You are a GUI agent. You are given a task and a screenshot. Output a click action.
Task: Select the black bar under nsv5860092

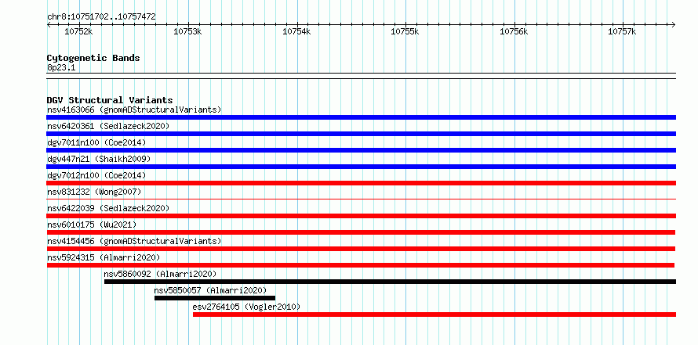[390, 282]
